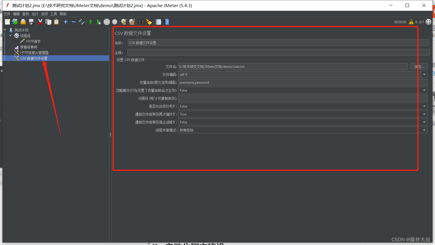Select the HTTP信息头管理器 node
The image size is (435, 245).
[x=35, y=53]
